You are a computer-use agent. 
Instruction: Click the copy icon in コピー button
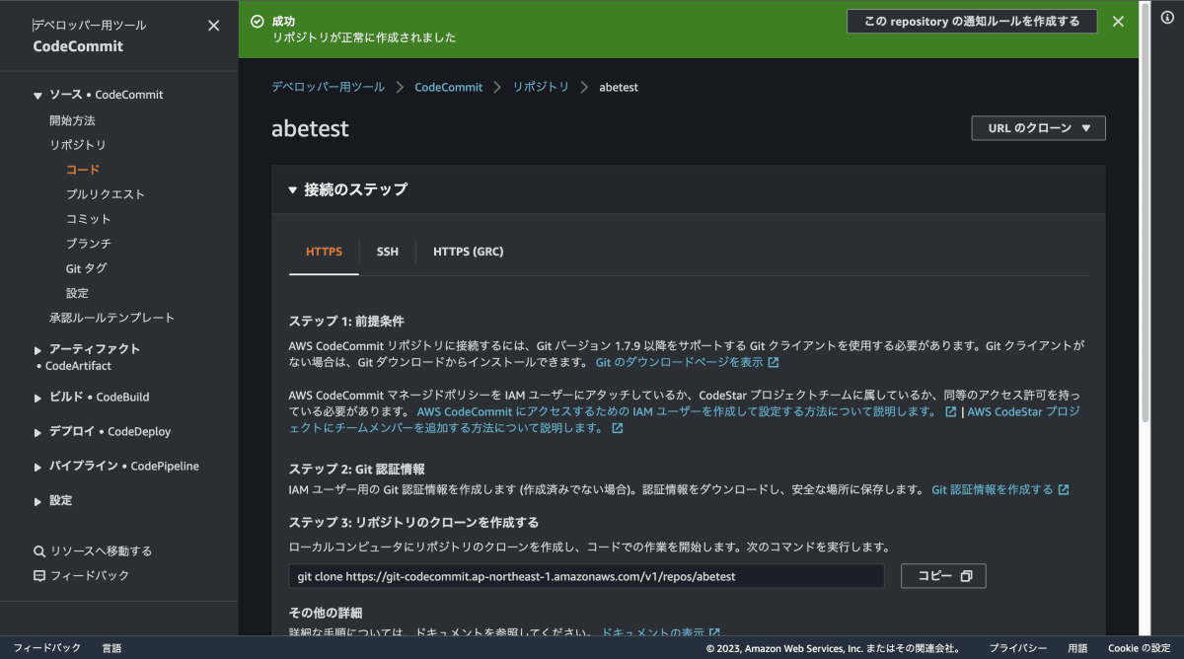click(967, 576)
